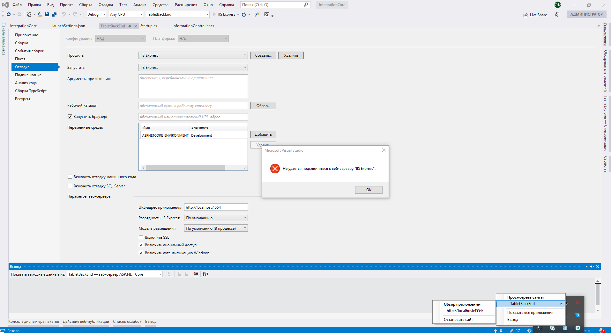611x333 pixels.
Task: Check the Включить SSL checkbox
Action: [x=141, y=237]
